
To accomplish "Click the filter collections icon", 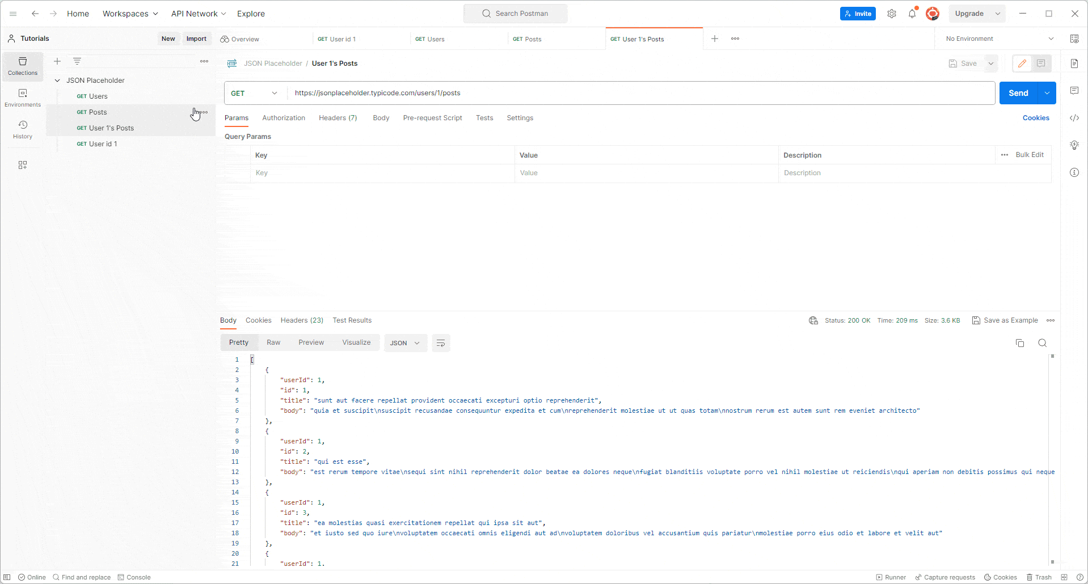I will [x=77, y=61].
